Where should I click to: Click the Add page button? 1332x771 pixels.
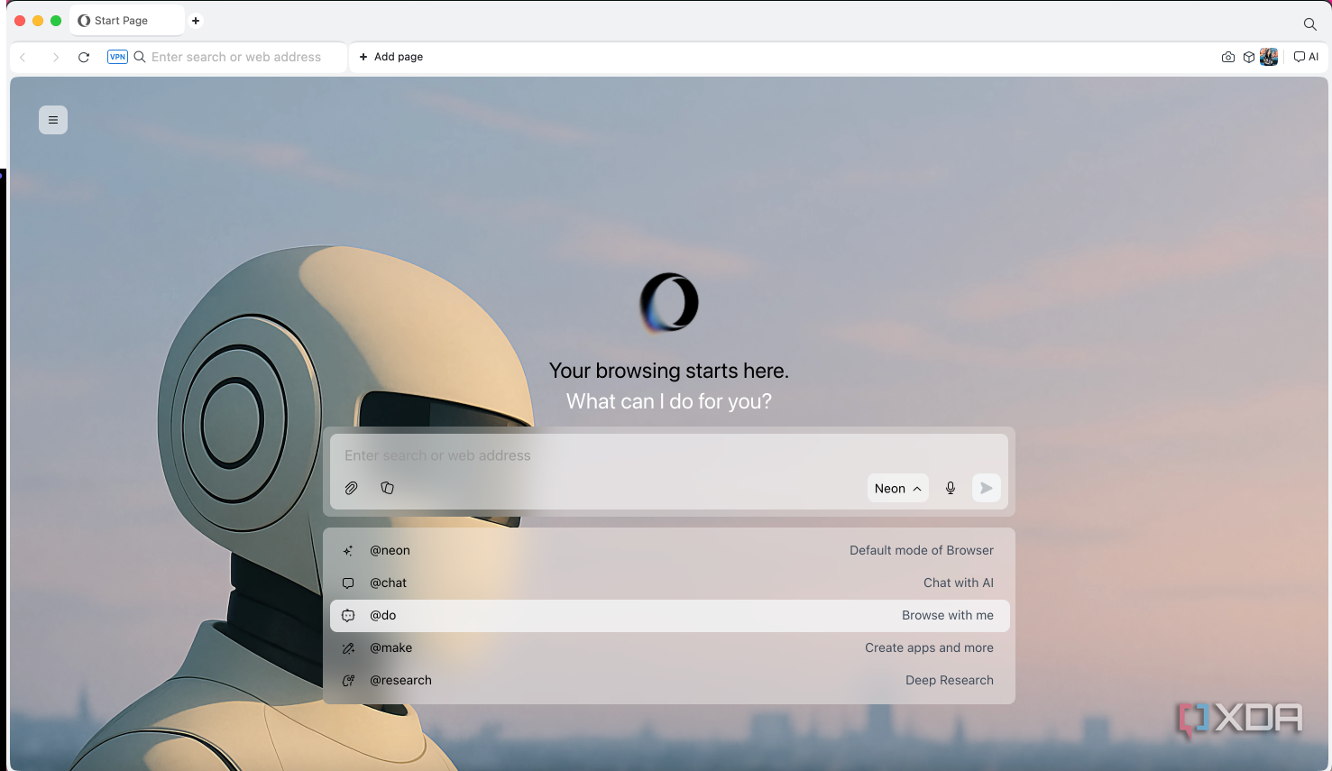pyautogui.click(x=391, y=57)
